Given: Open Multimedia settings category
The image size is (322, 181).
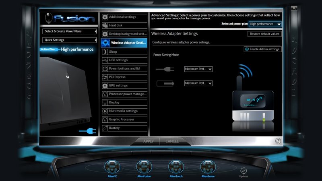Looking at the screenshot, I should tap(124, 111).
